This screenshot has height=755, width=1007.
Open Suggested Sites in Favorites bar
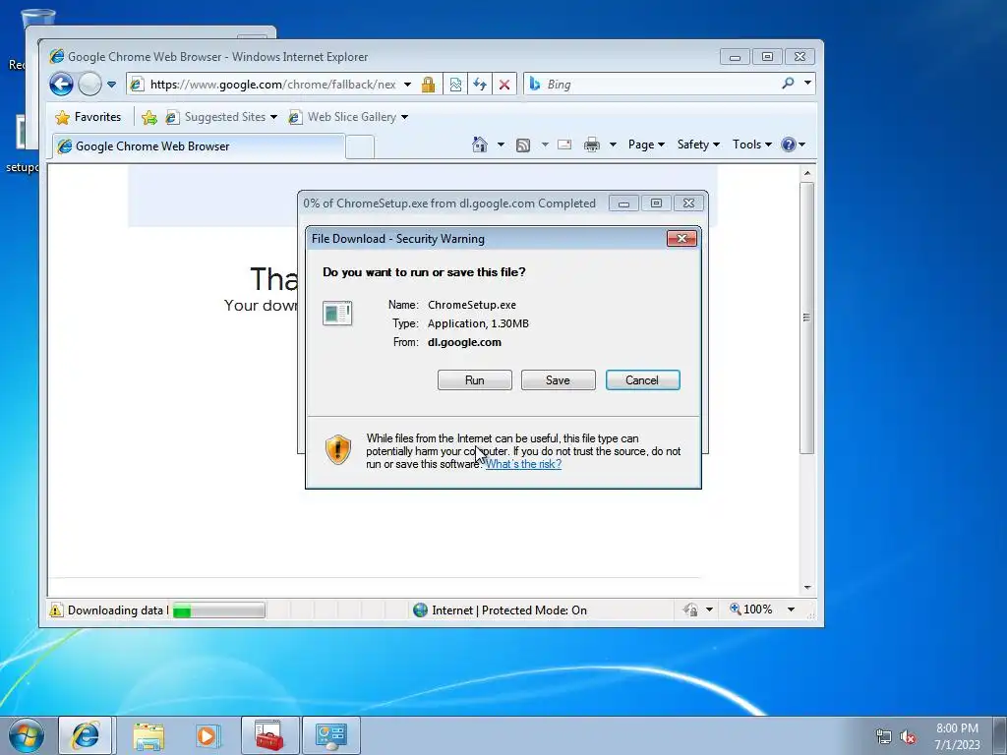221,117
